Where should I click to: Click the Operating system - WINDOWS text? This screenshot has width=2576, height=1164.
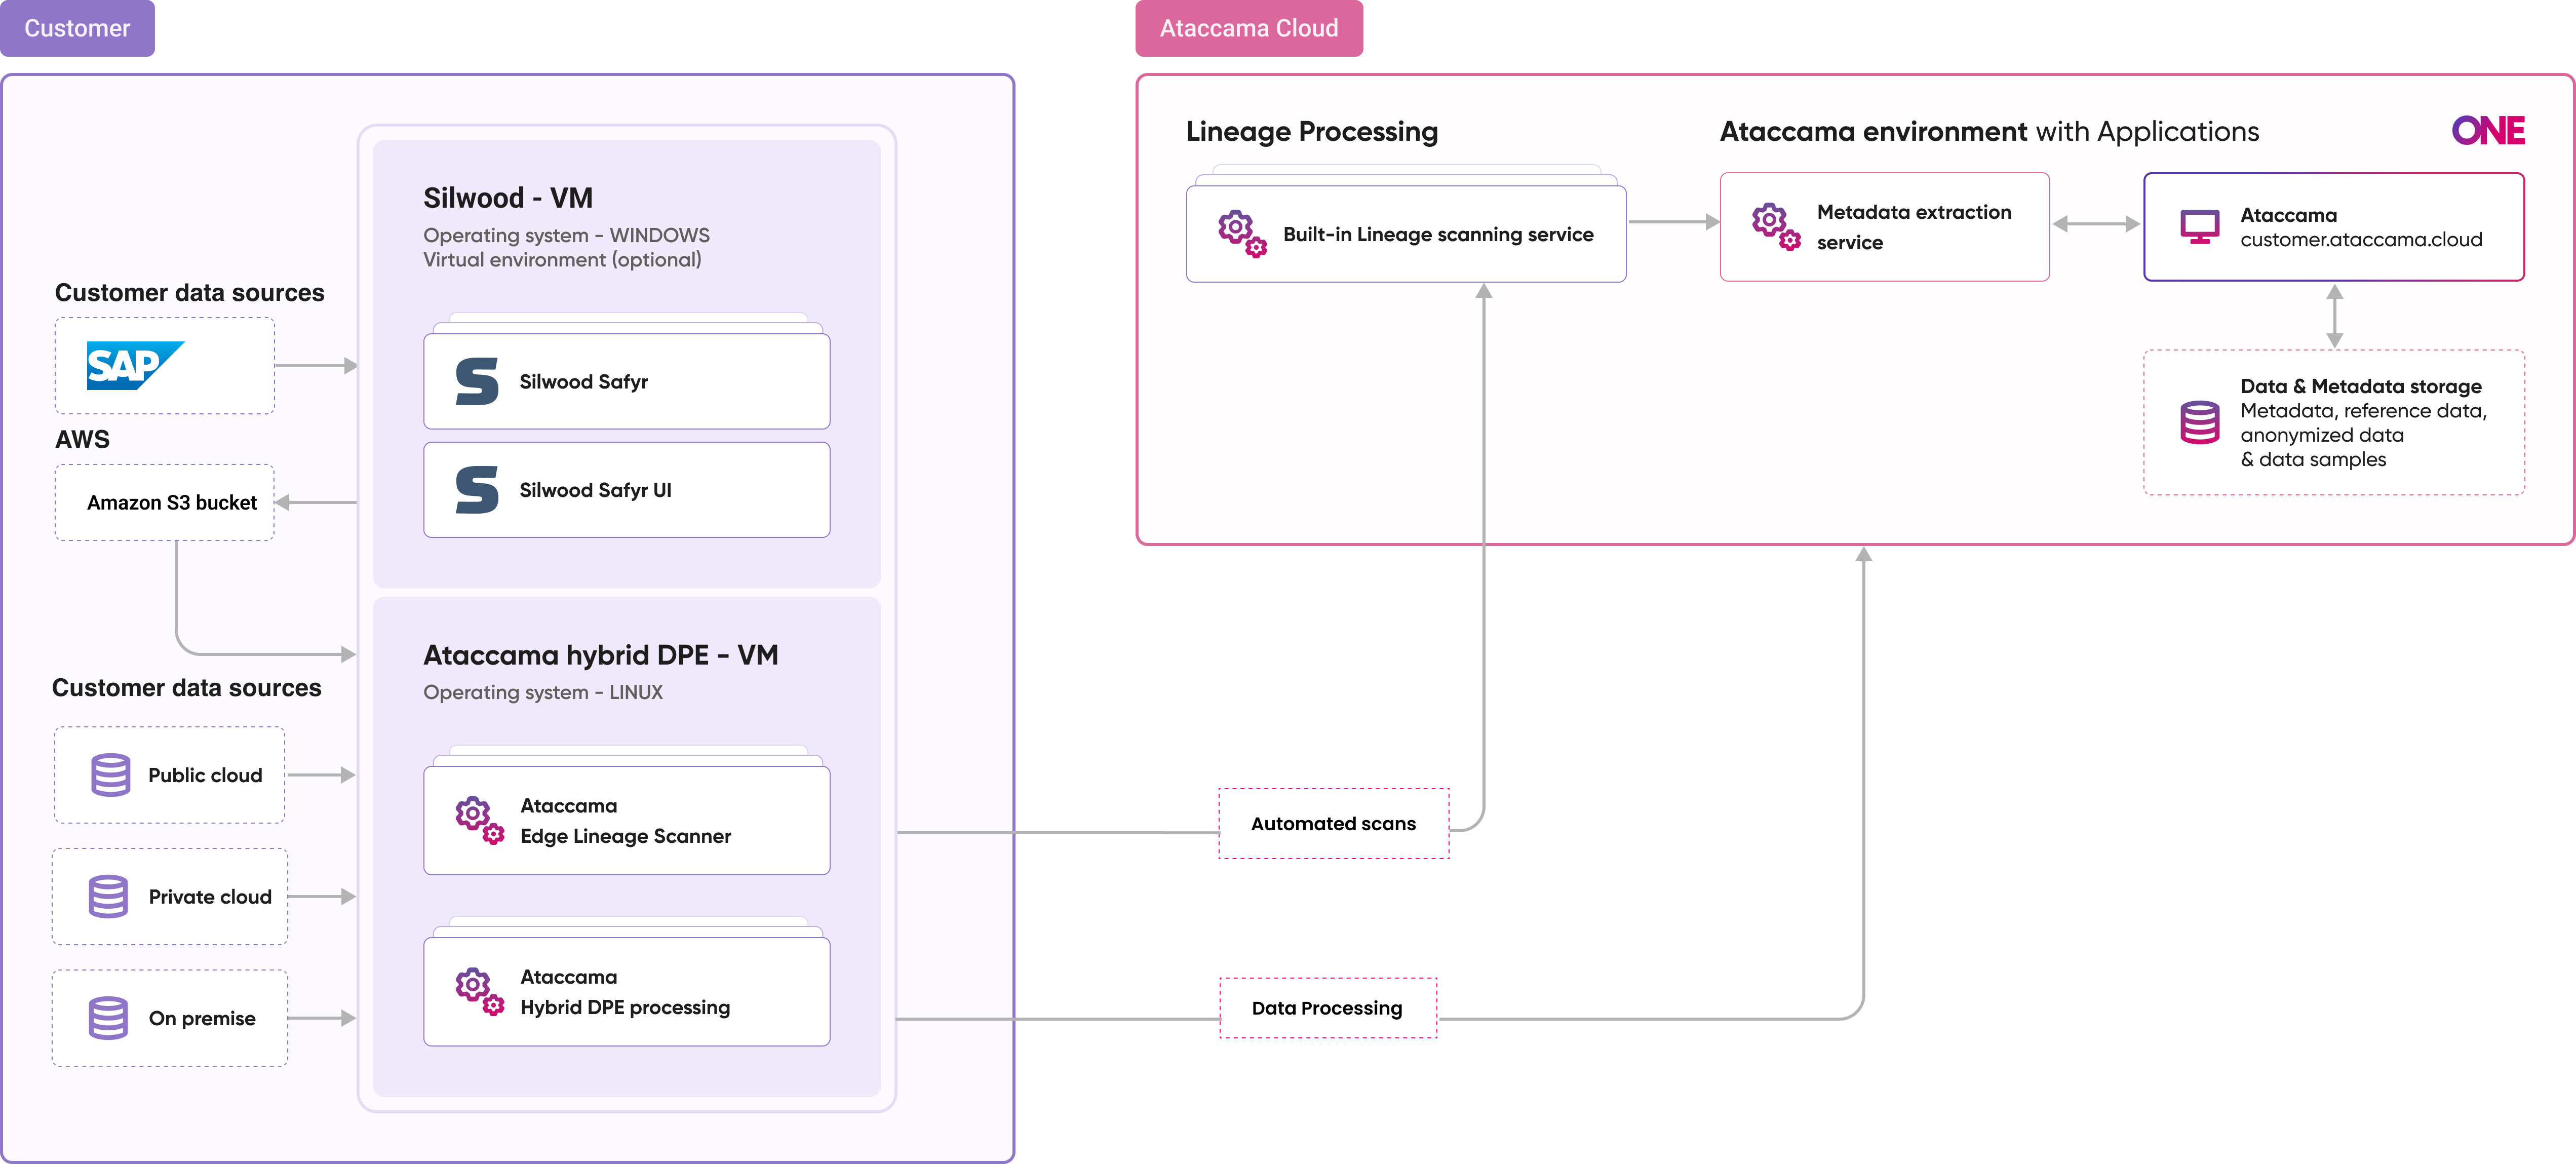566,235
